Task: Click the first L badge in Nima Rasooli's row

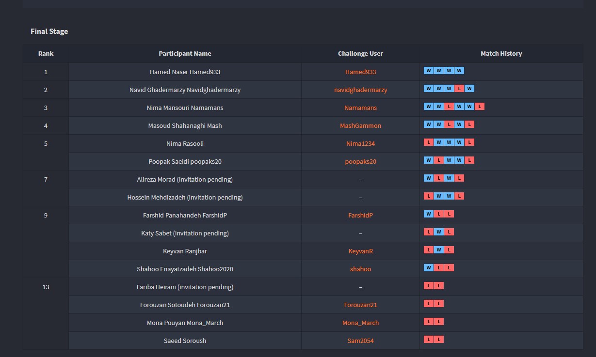Action: 428,142
